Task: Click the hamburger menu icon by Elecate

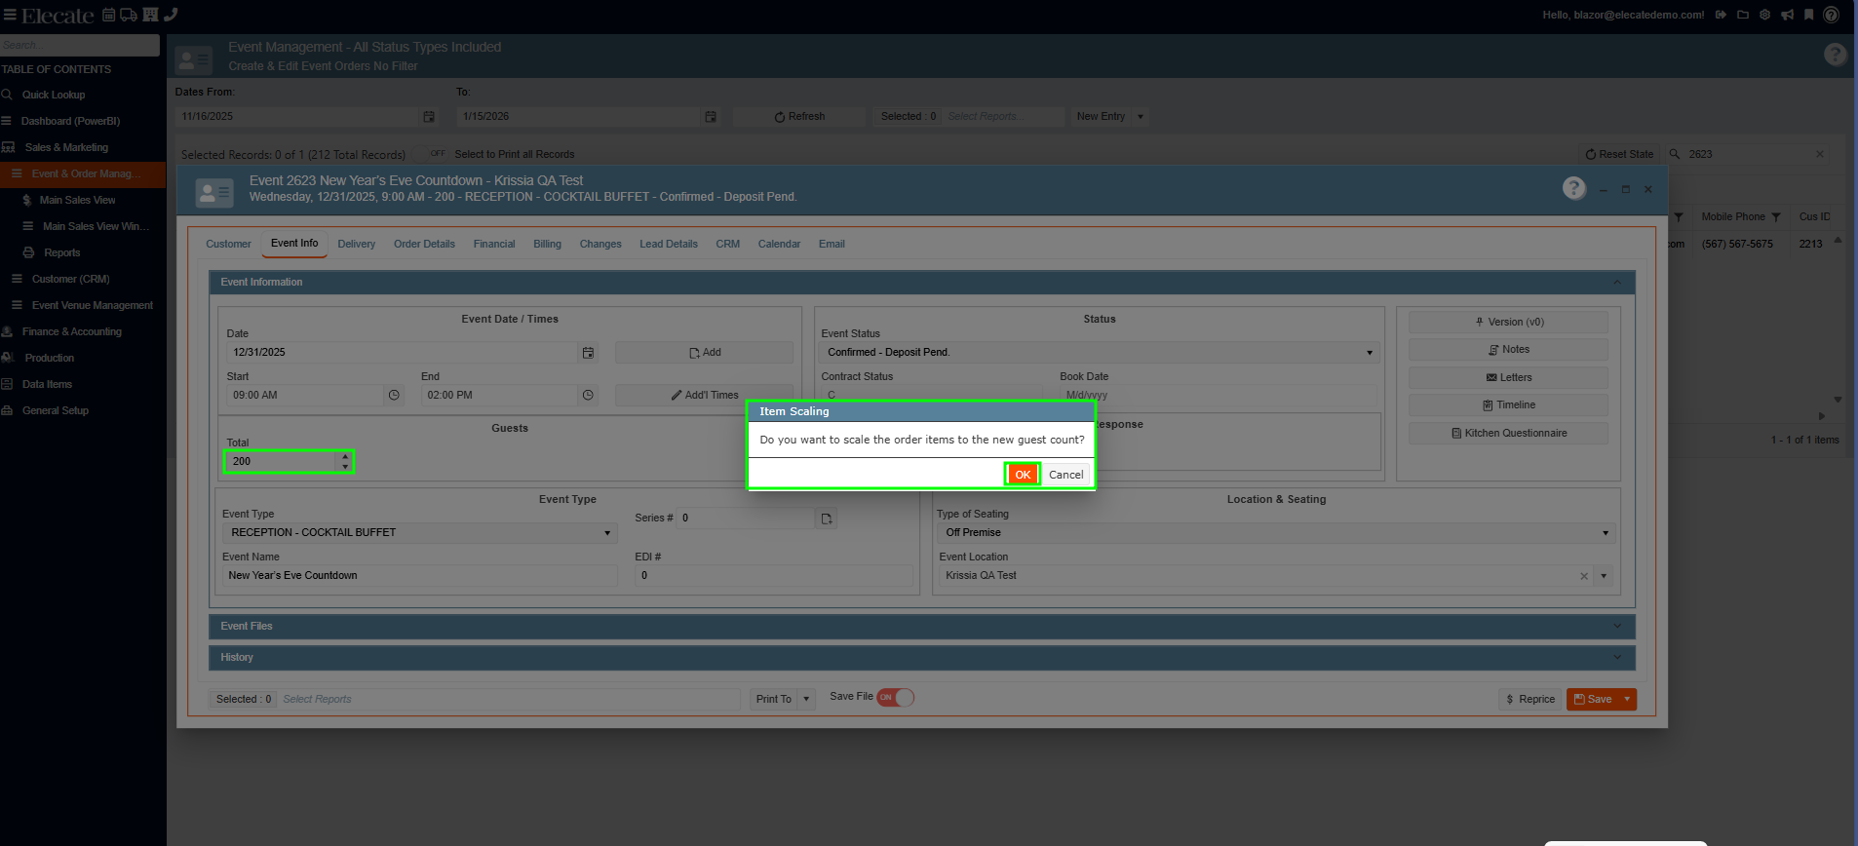Action: coord(10,15)
